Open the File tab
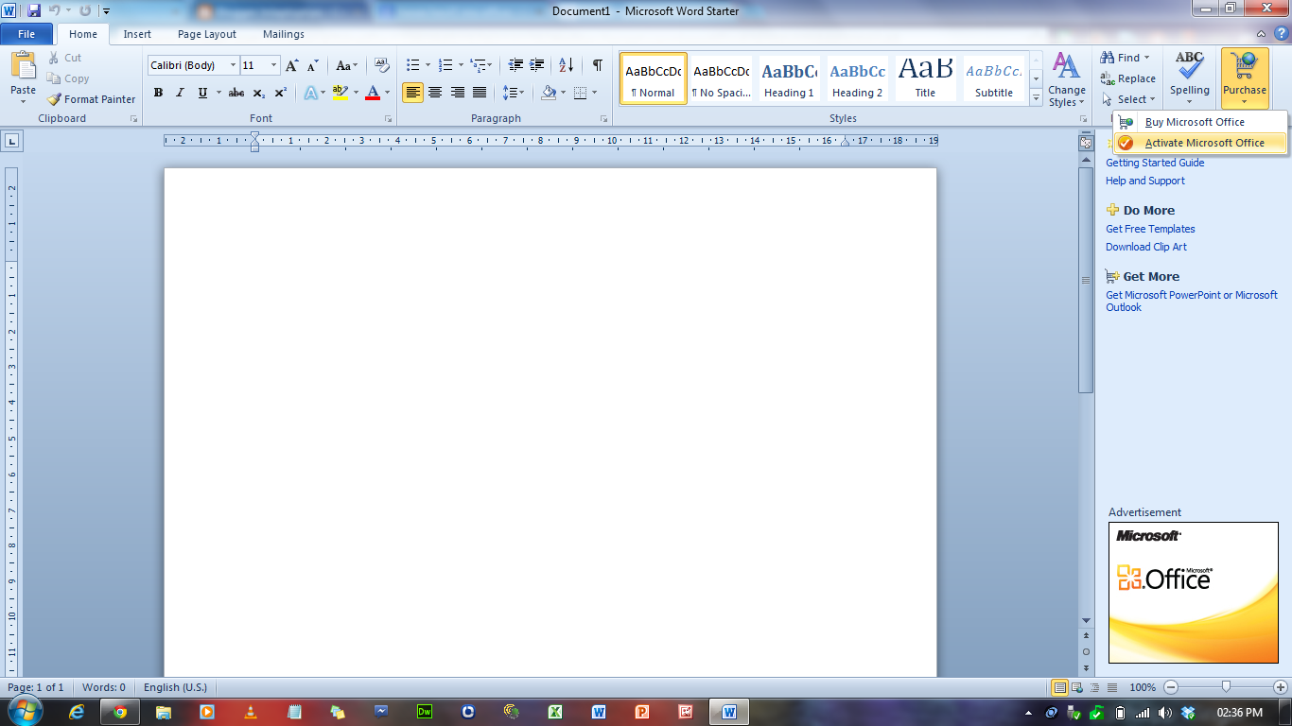The width and height of the screenshot is (1292, 726). click(26, 34)
